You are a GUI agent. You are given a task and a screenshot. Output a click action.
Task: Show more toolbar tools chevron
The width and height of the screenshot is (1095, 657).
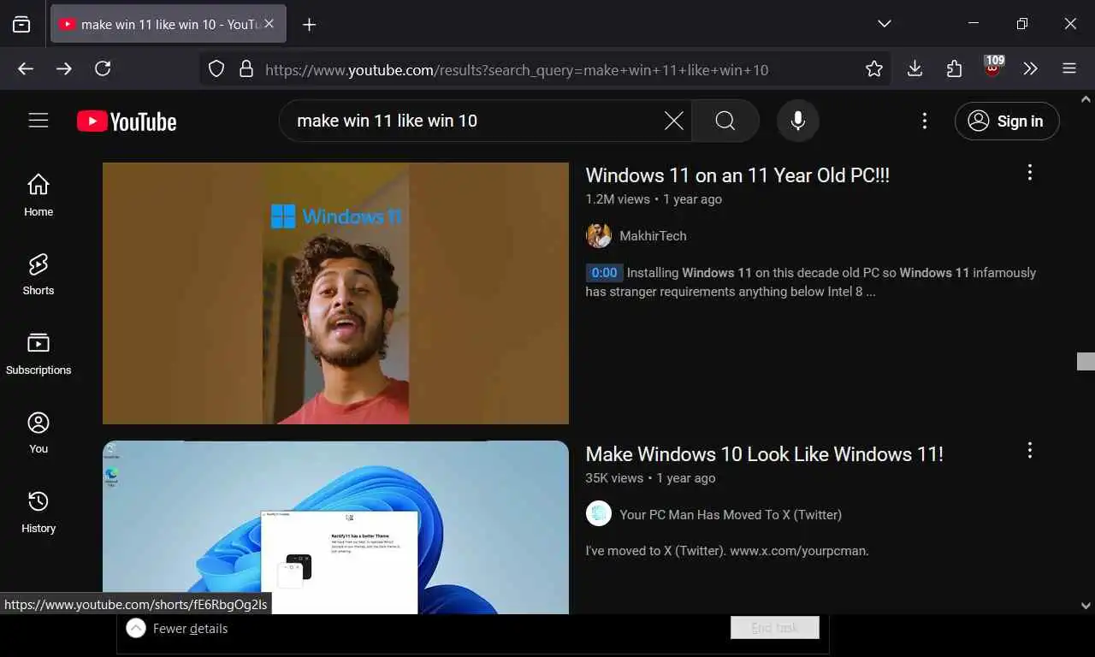click(x=1031, y=69)
